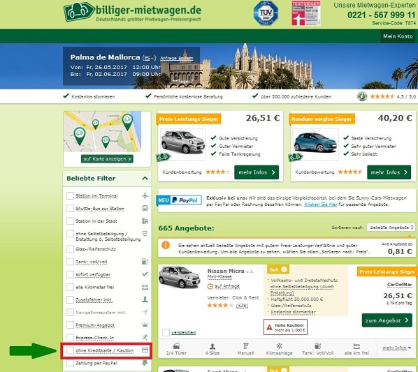Click the fuel pump icon beside Tank voll/voll
Viewport: 418px width, 372px height.
pyautogui.click(x=145, y=261)
